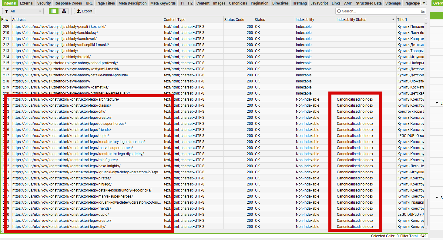The height and width of the screenshot is (240, 443).
Task: Select tovary-dlja-shkoly/breloki address cell
Action: tap(87, 57)
